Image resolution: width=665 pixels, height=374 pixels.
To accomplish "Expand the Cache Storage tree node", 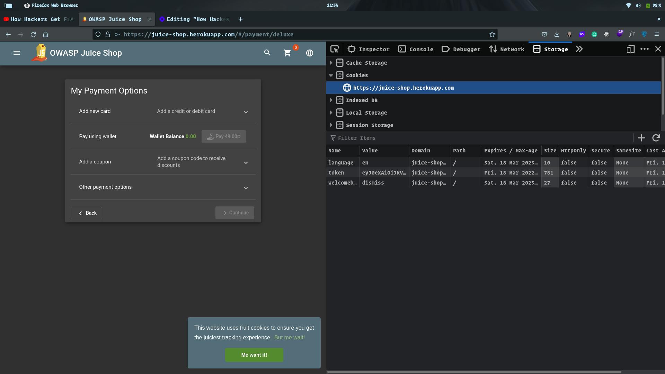I will click(x=331, y=63).
